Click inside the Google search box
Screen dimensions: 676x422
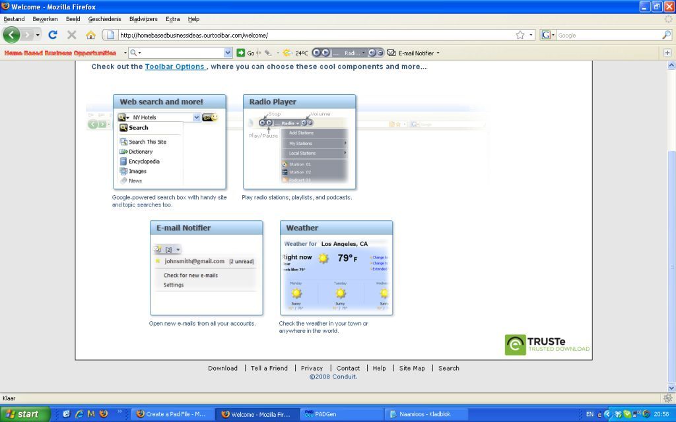coord(609,36)
